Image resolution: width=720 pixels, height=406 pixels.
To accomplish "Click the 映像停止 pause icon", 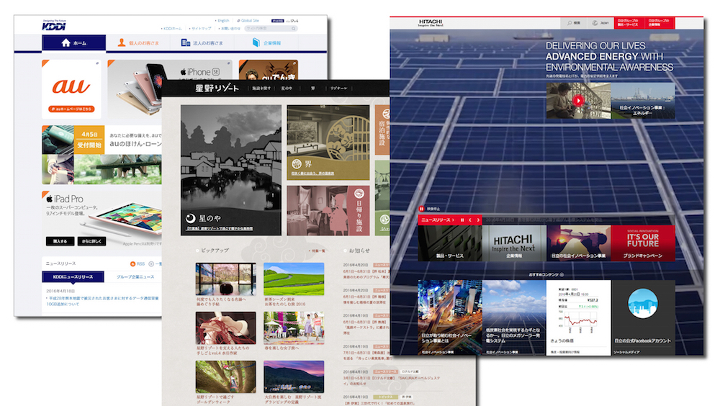I will tap(421, 209).
